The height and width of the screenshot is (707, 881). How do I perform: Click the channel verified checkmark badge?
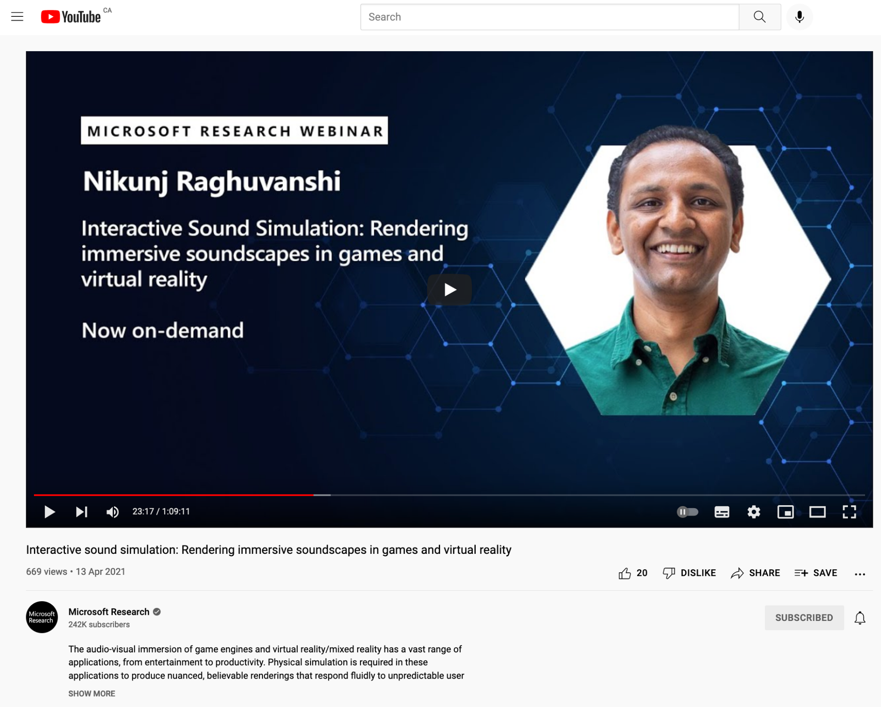coord(157,612)
